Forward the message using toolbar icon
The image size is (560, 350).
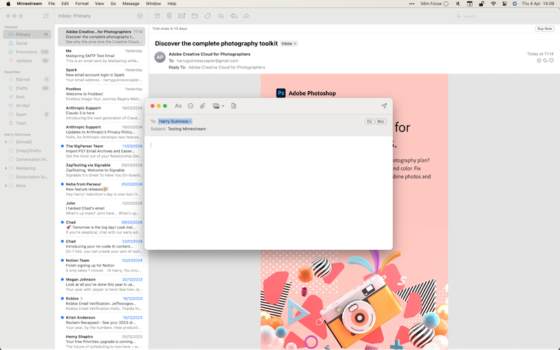pyautogui.click(x=246, y=16)
